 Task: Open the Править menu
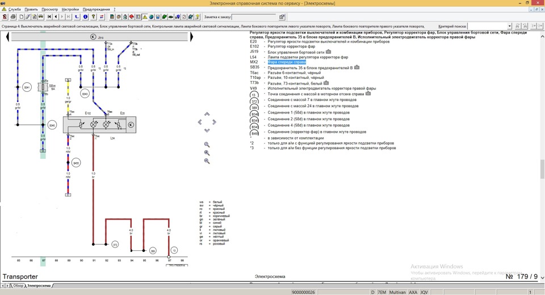click(x=31, y=10)
